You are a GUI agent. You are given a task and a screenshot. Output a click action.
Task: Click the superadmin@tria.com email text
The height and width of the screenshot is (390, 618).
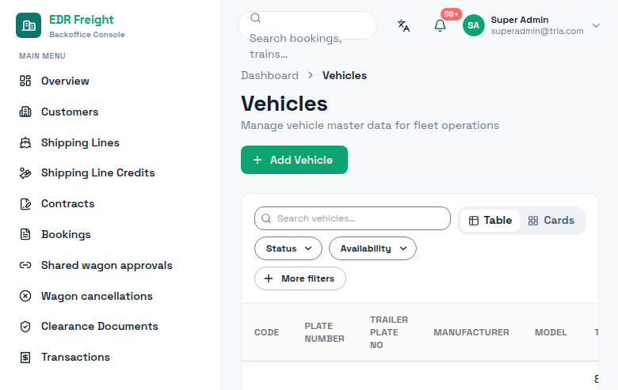point(537,31)
